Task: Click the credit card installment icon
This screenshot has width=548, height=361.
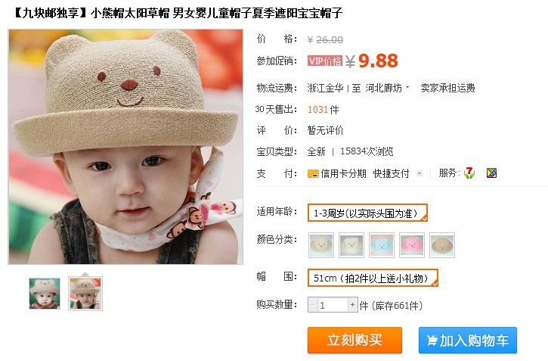Action: (x=313, y=173)
